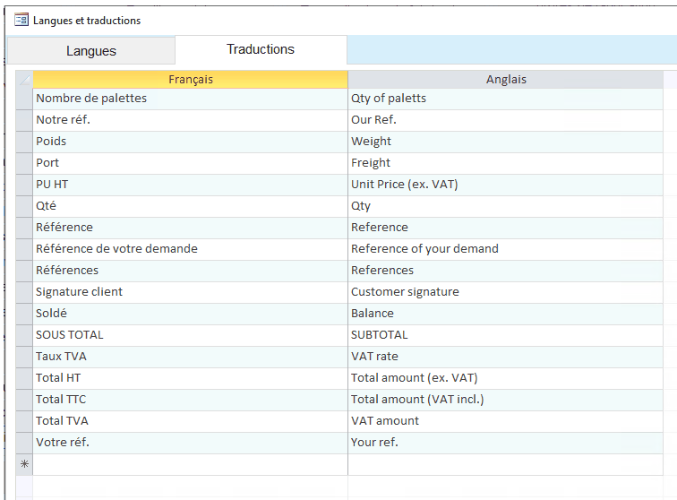Click the Français column header
This screenshot has width=677, height=500.
click(x=190, y=80)
